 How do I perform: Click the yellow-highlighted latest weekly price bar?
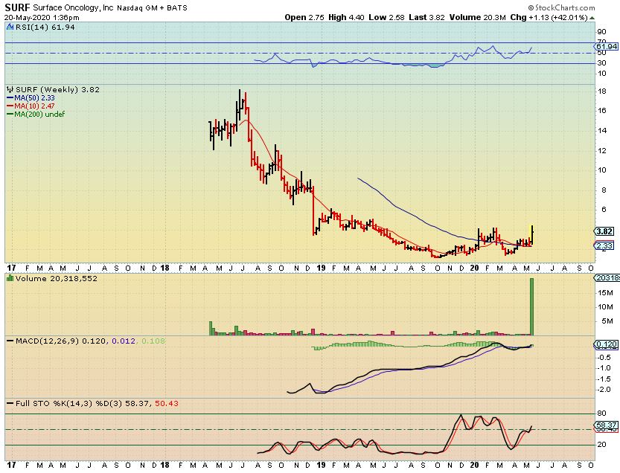click(x=532, y=235)
